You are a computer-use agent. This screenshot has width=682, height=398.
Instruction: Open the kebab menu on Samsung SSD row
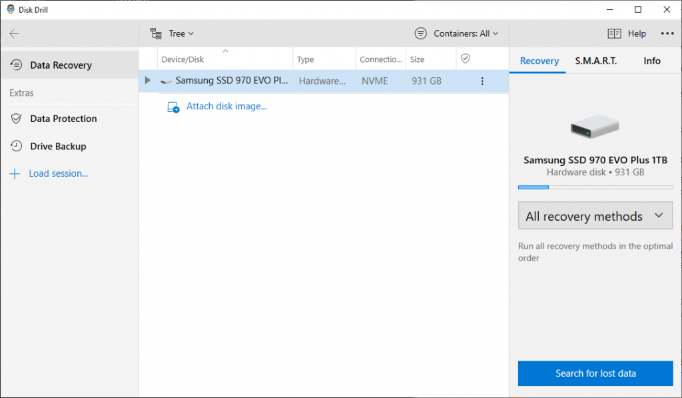pos(482,81)
